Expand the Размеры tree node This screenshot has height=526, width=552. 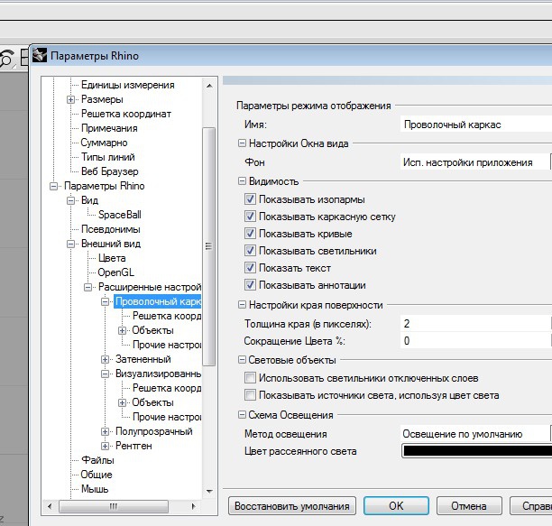pos(70,99)
